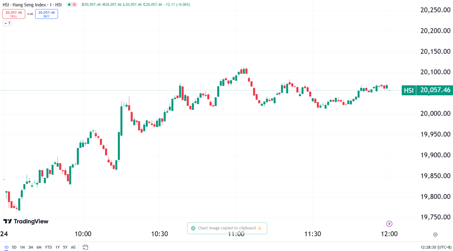Show the All time range
This screenshot has height=251, width=453.
coord(73,247)
